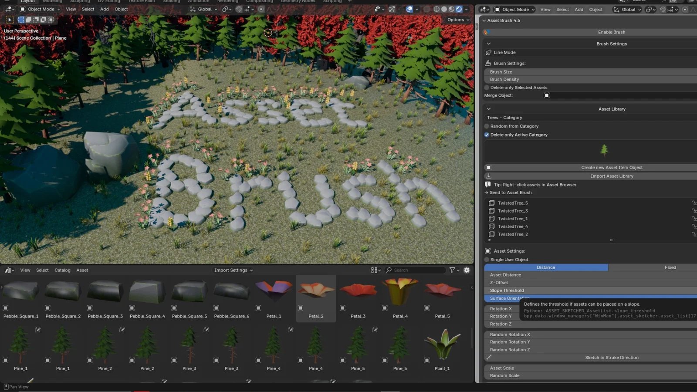Disable Delete only Active Category
This screenshot has height=392, width=697.
487,135
